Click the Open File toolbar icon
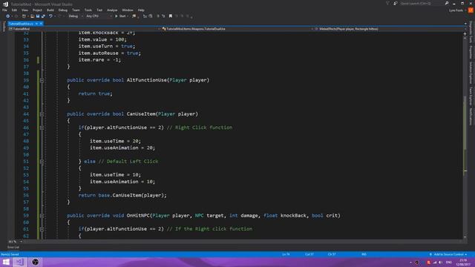475x267 pixels. 32,16
